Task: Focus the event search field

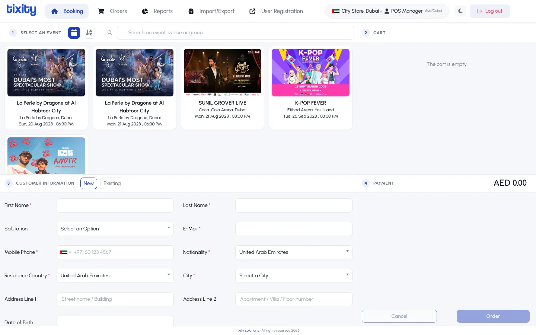Action: coord(235,33)
